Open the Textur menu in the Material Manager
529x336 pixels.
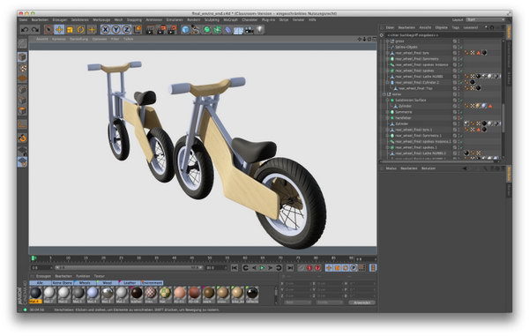click(x=99, y=276)
